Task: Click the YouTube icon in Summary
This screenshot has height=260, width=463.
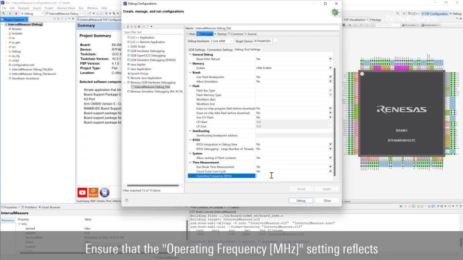Action: tap(82, 193)
